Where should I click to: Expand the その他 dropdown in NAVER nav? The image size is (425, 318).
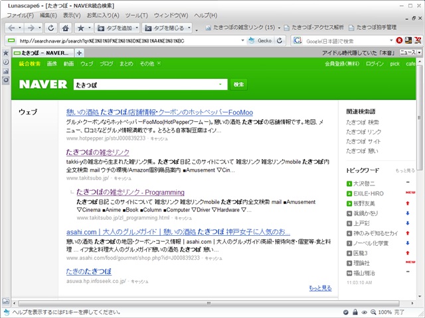pos(147,64)
